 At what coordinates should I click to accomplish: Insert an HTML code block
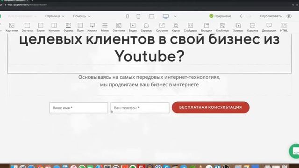[x=284, y=27]
